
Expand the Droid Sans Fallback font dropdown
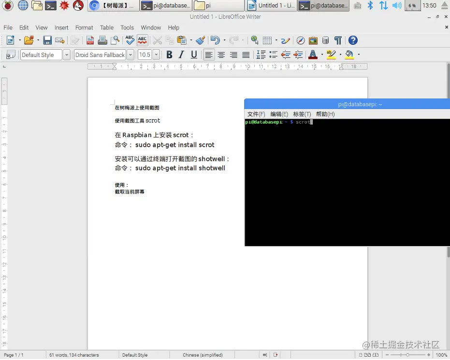(131, 55)
